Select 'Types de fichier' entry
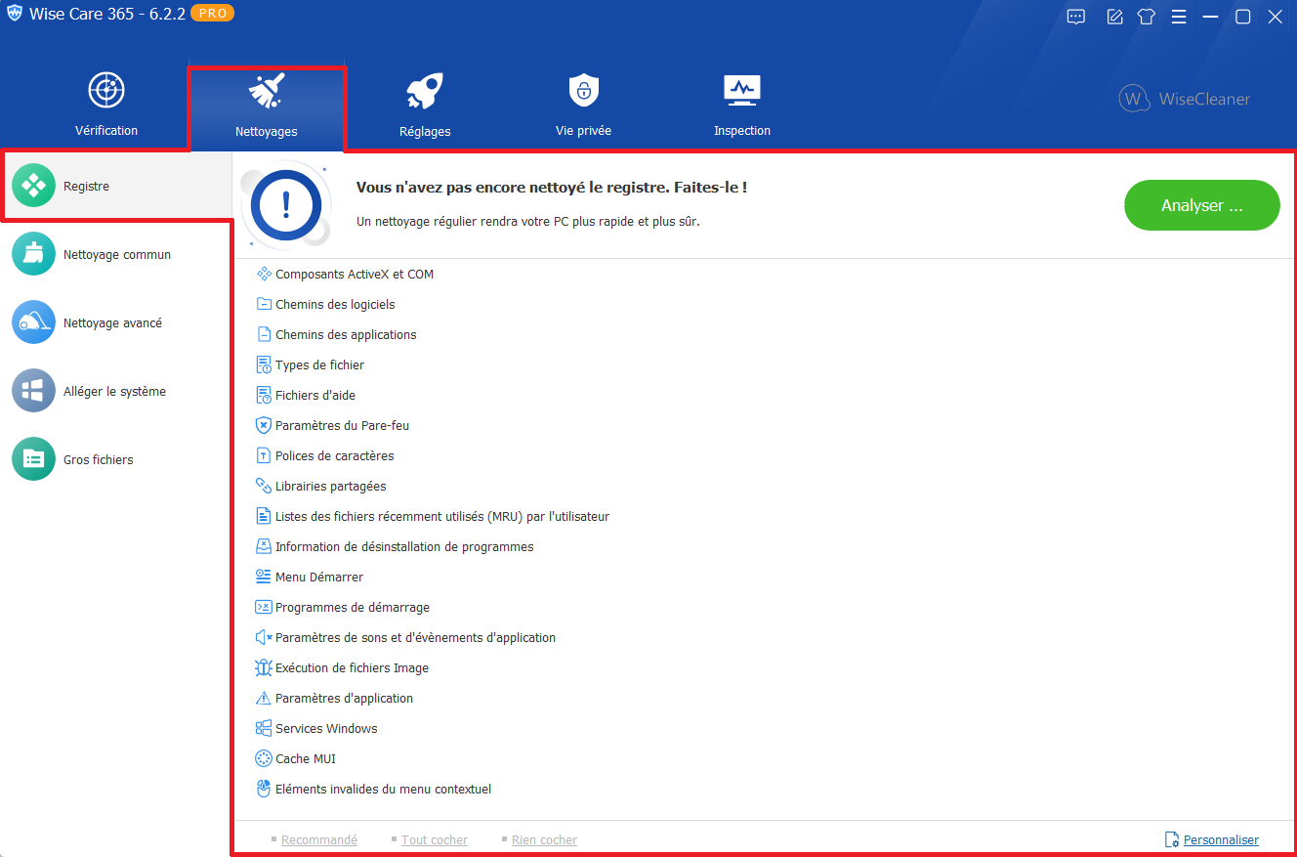The image size is (1297, 857). tap(319, 364)
